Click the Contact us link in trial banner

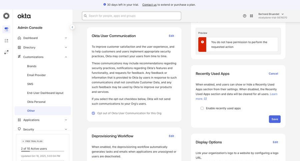click(149, 5)
